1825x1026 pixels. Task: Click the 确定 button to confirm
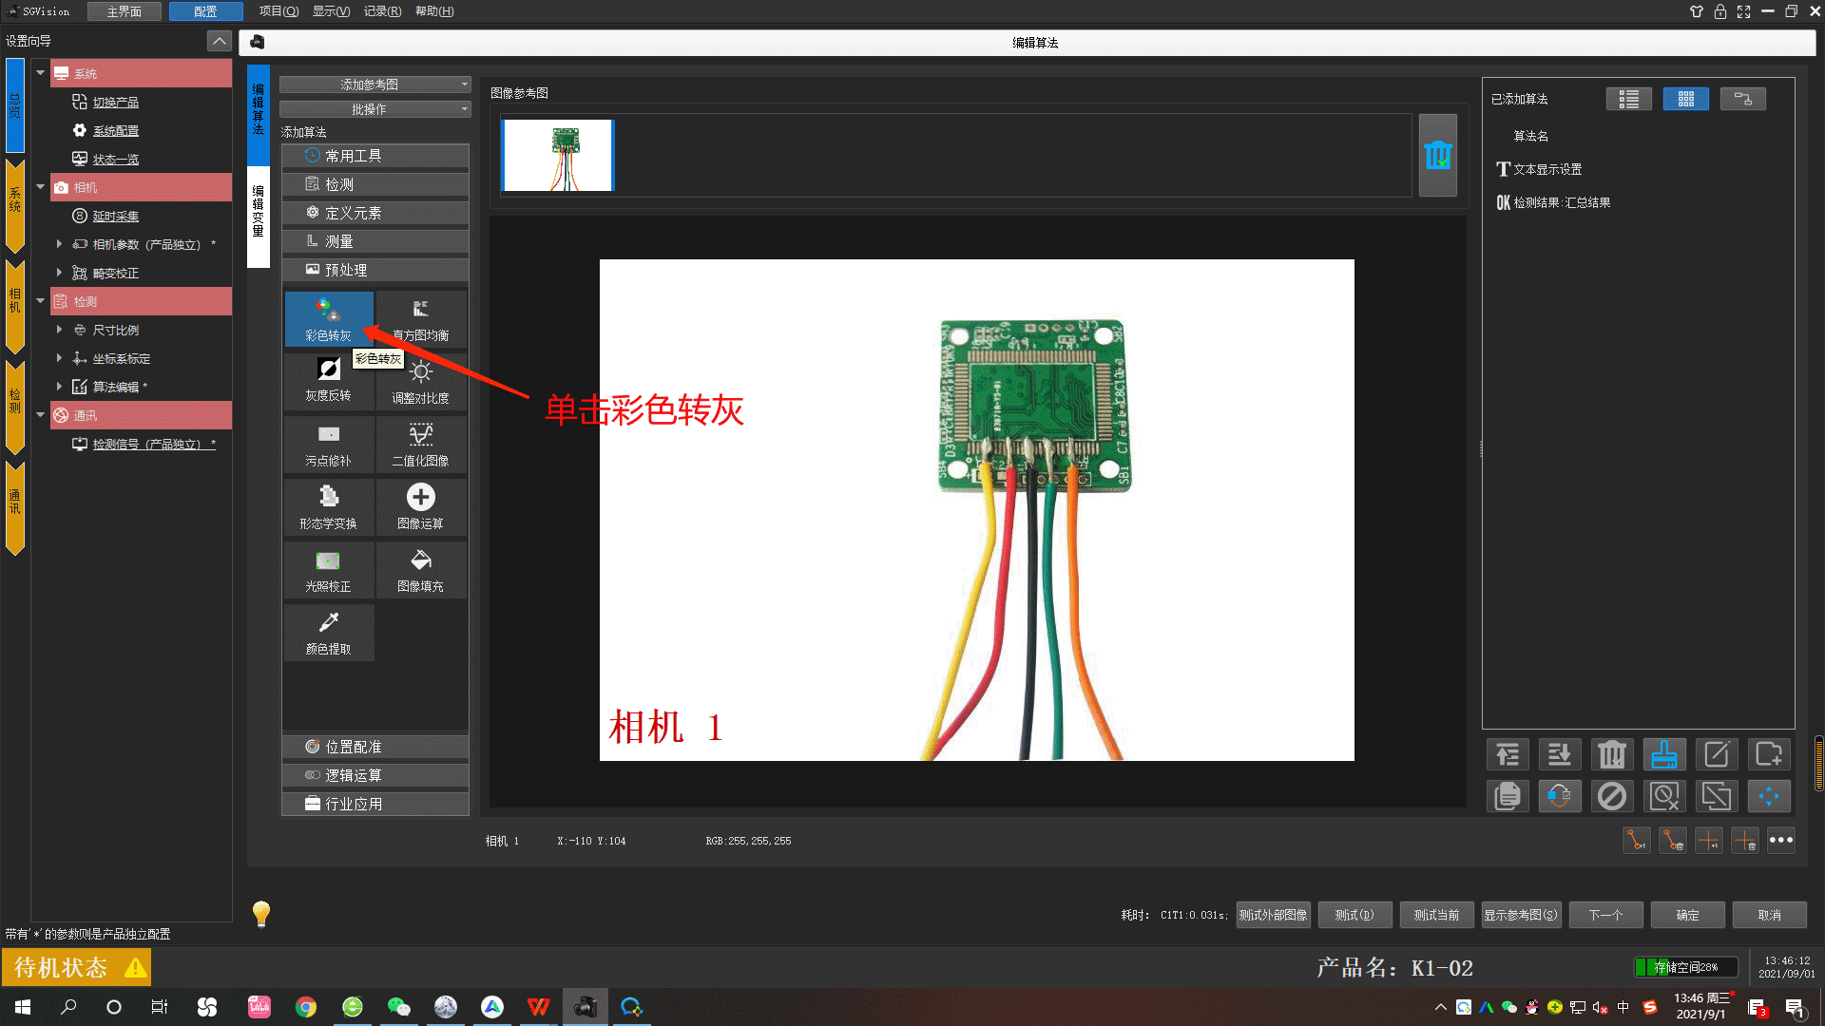point(1686,914)
